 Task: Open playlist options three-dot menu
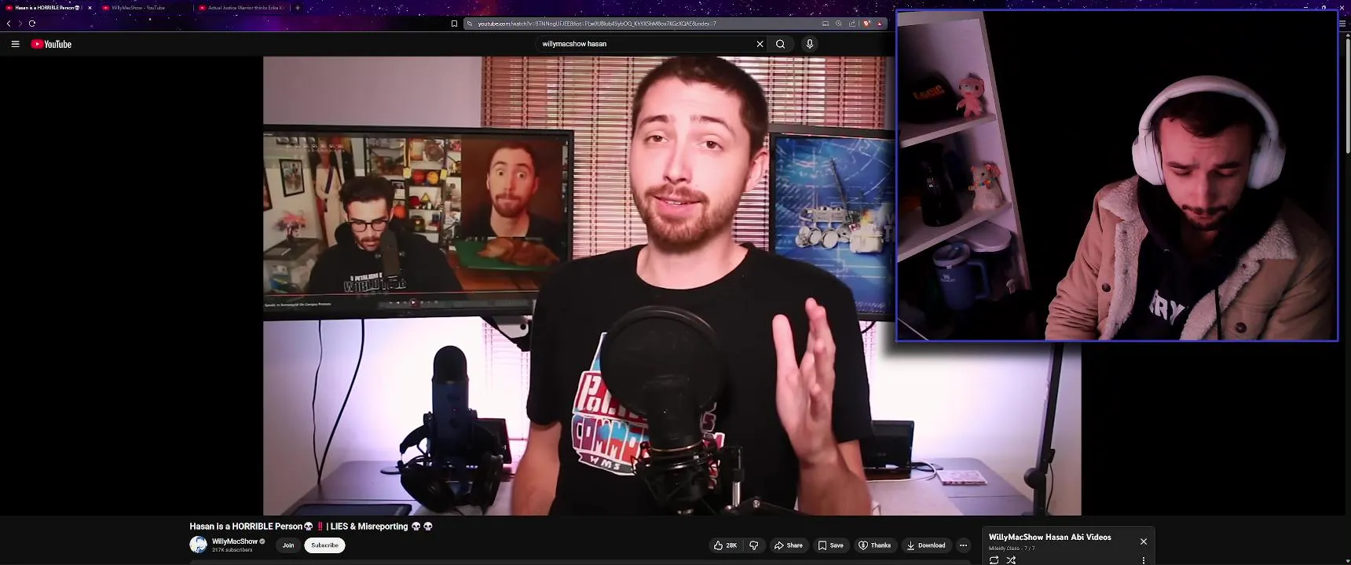1144,560
